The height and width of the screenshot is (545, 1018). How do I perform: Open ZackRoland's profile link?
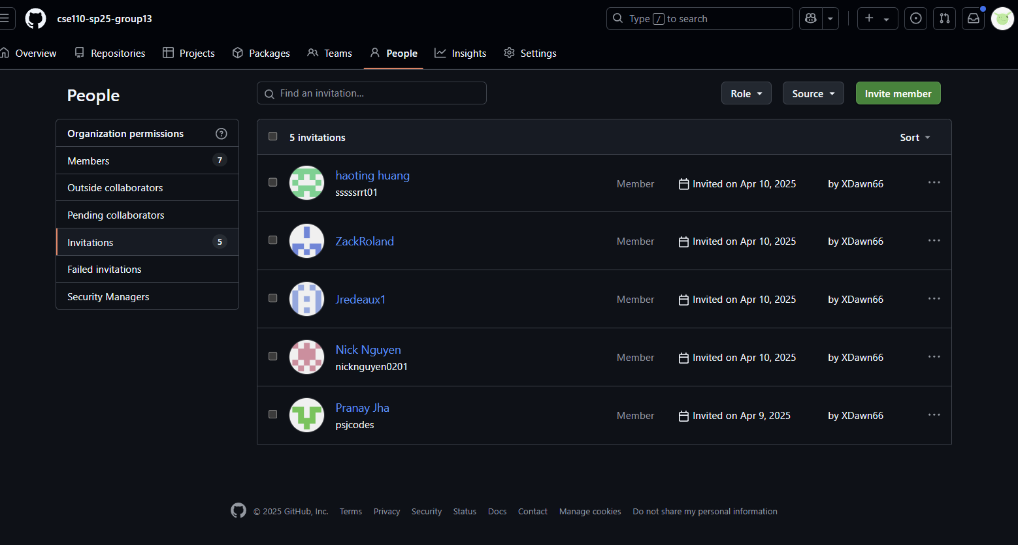click(365, 241)
